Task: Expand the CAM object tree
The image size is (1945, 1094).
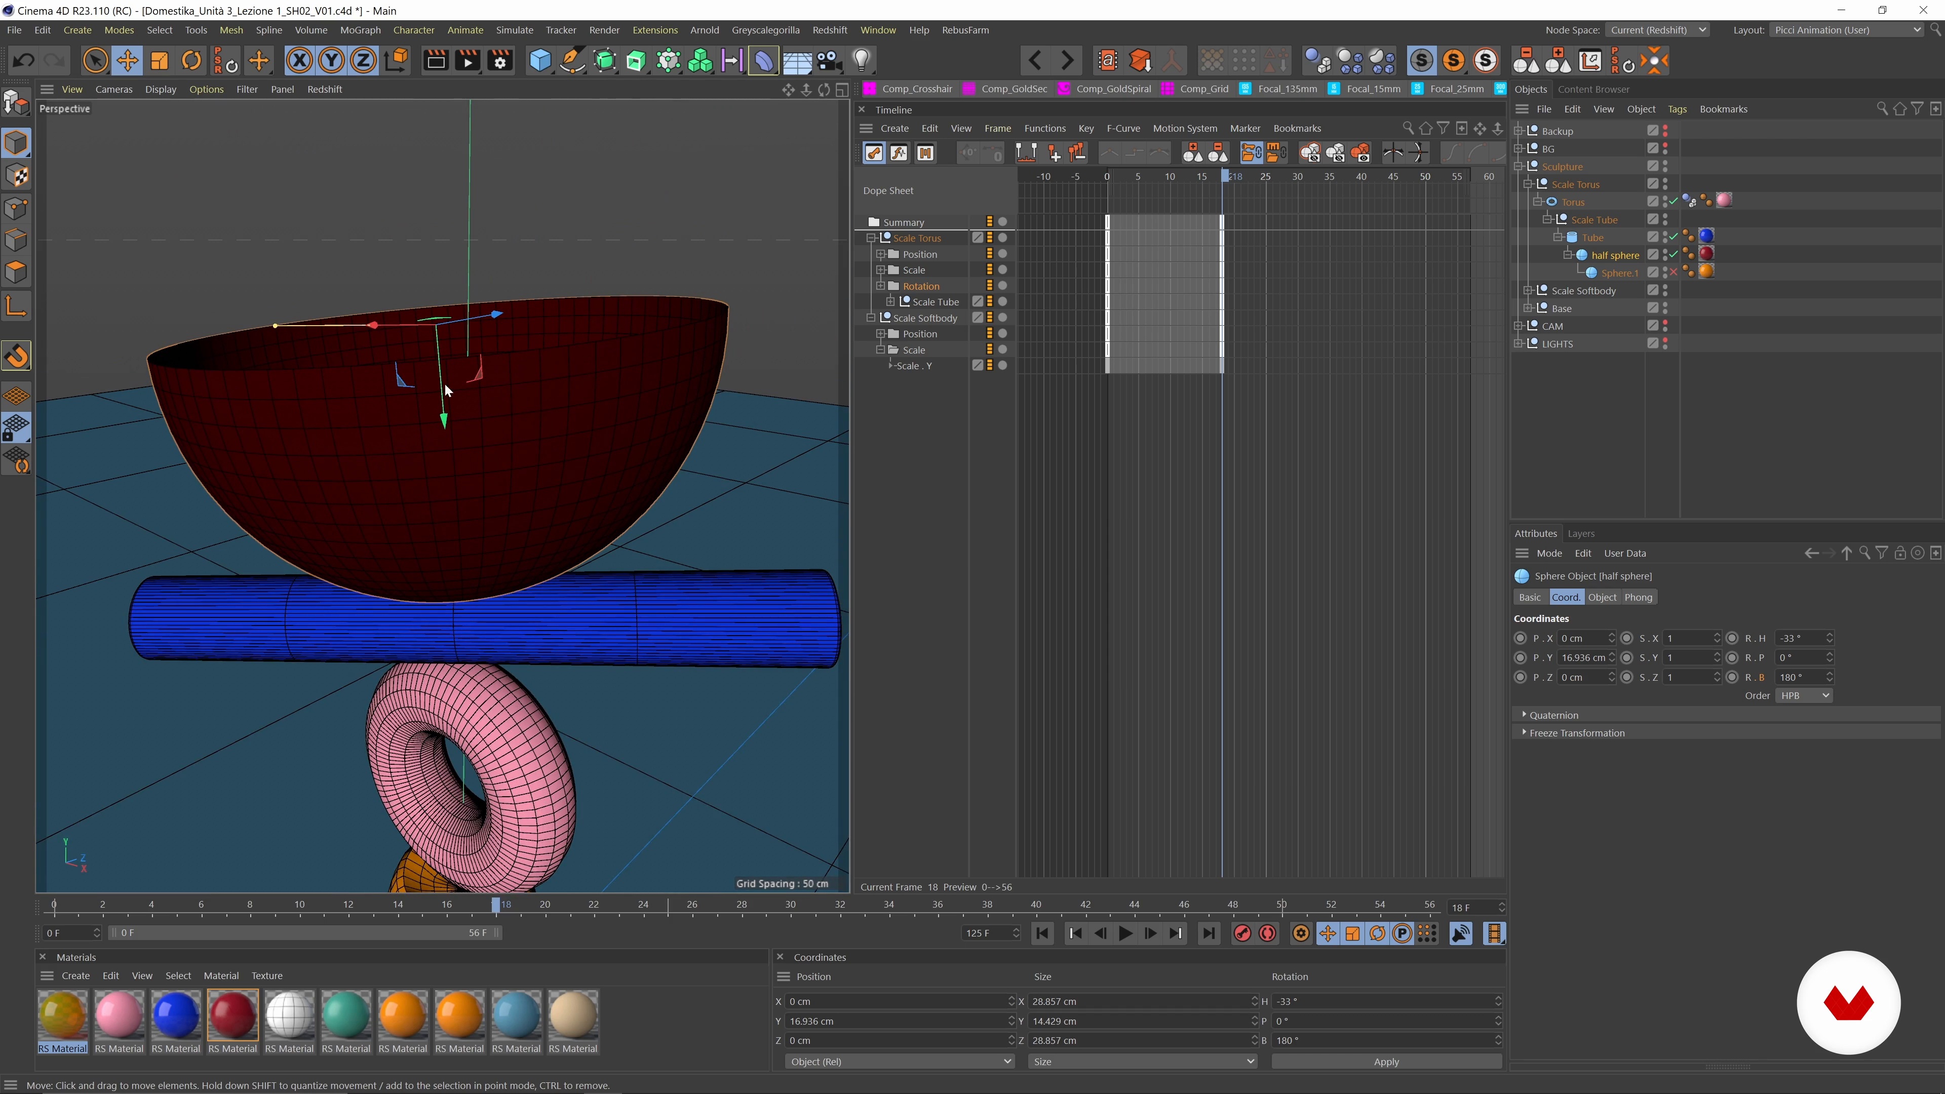Action: coord(1519,326)
